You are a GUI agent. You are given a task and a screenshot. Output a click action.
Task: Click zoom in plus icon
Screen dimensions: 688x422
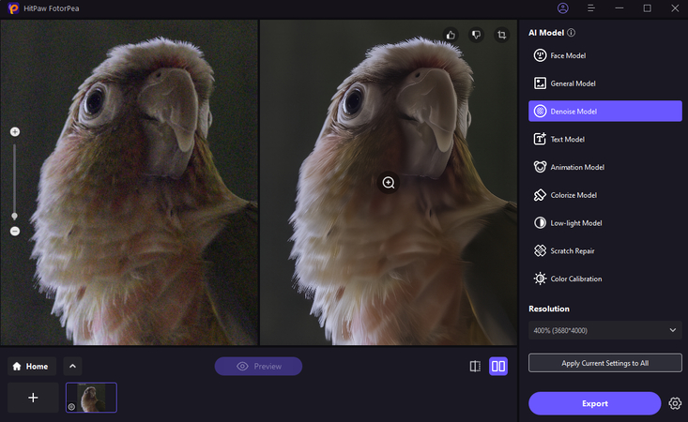tap(15, 132)
